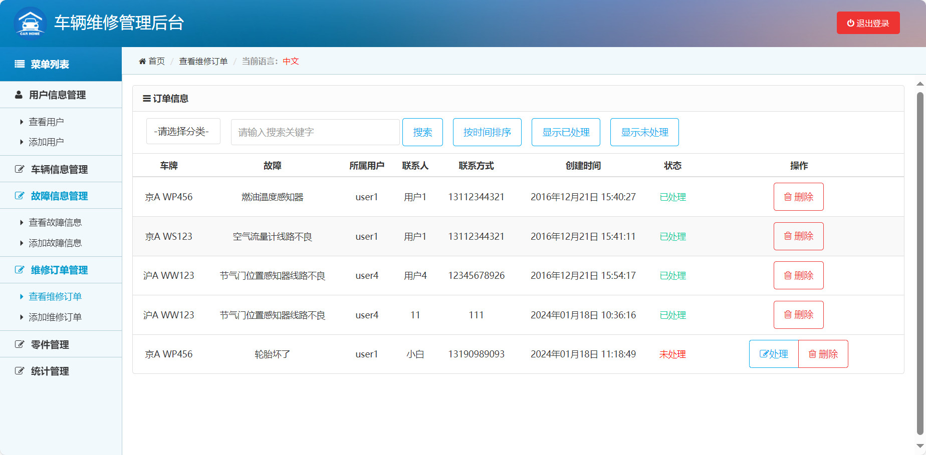The image size is (926, 455).
Task: Click the 创建时间 column header
Action: point(583,166)
